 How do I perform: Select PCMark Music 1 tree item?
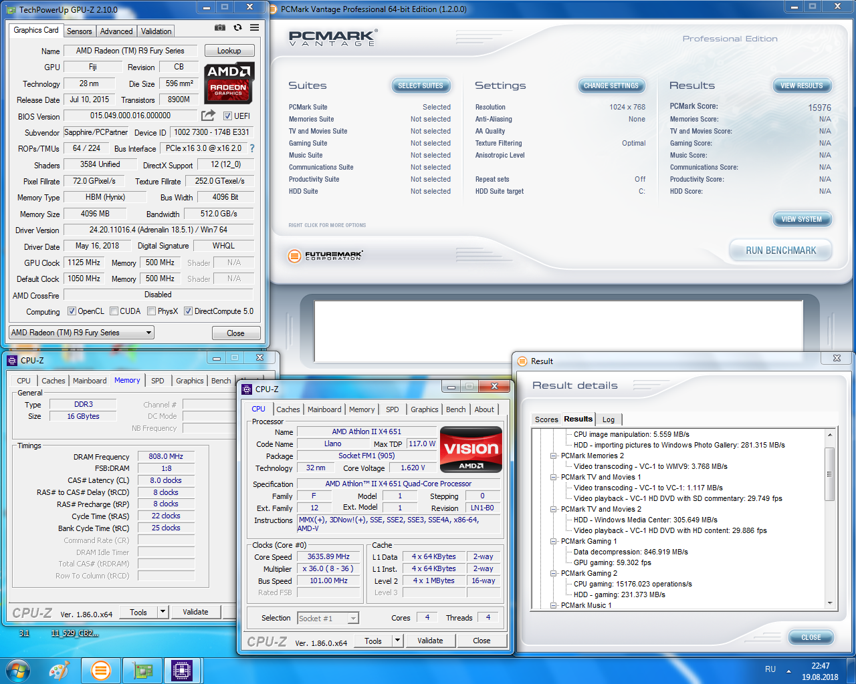[x=586, y=605]
